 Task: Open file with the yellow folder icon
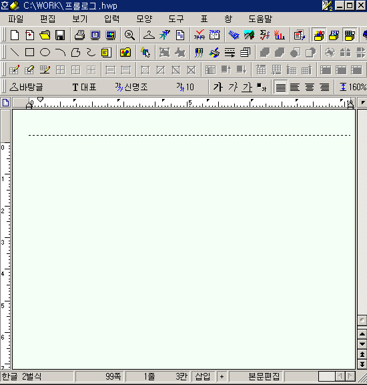45,35
